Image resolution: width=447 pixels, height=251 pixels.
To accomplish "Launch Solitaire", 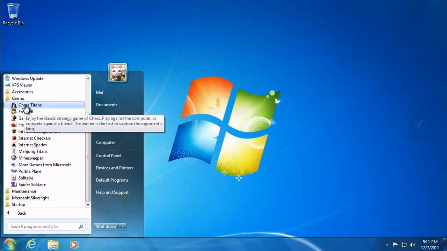I will (26, 178).
